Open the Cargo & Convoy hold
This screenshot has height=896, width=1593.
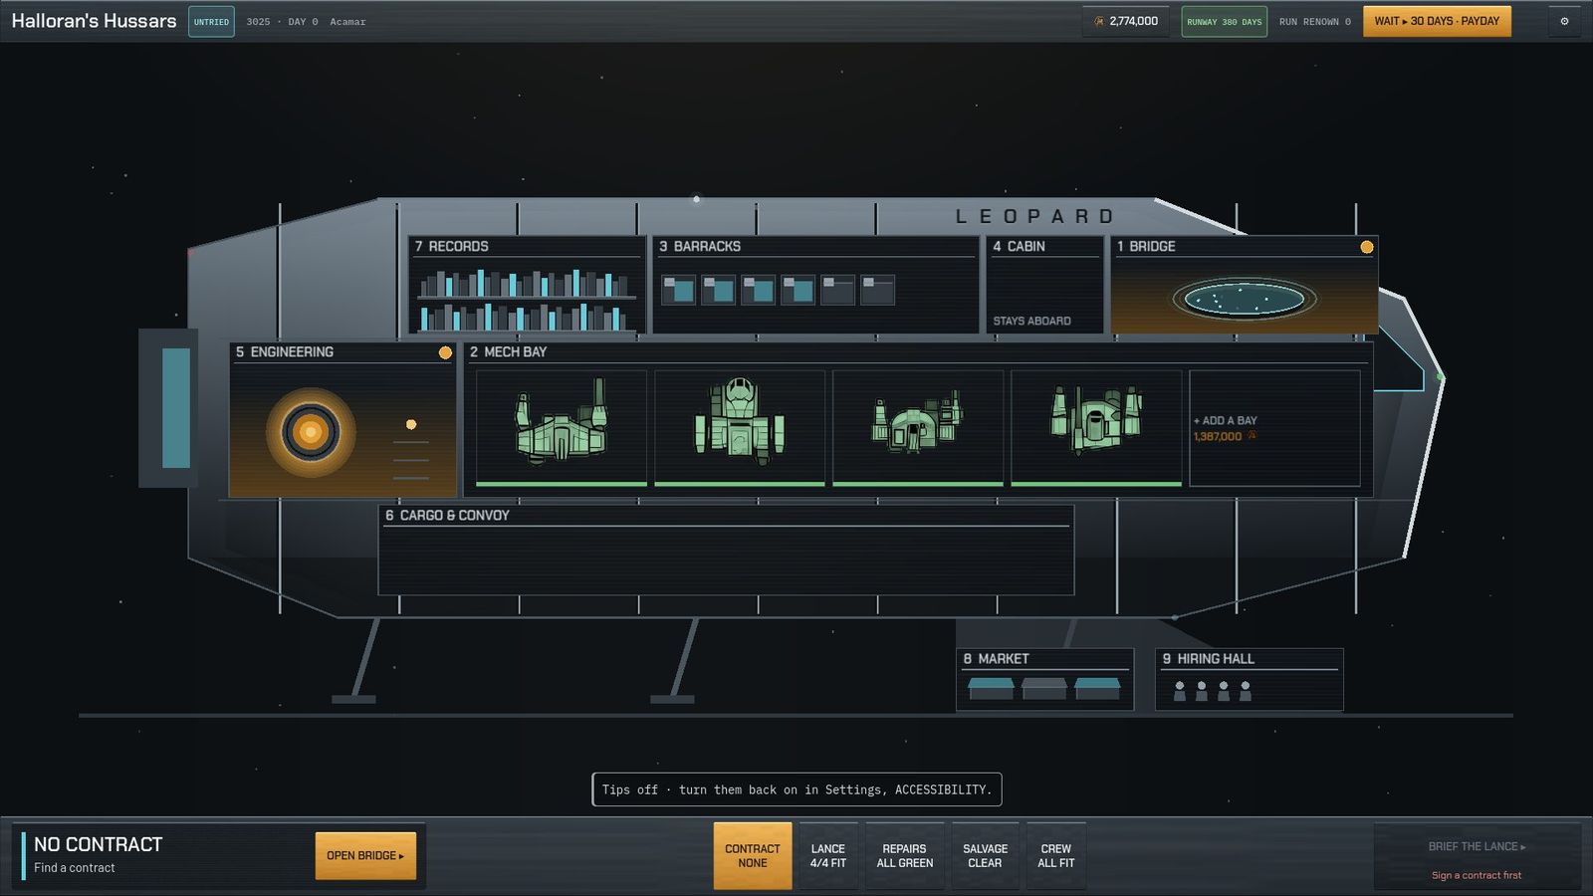tap(727, 551)
